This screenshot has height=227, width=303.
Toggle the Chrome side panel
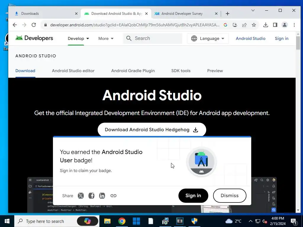tap(275, 25)
